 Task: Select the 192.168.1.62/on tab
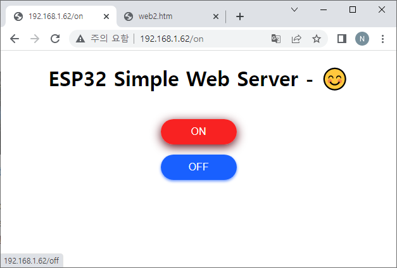click(x=61, y=16)
